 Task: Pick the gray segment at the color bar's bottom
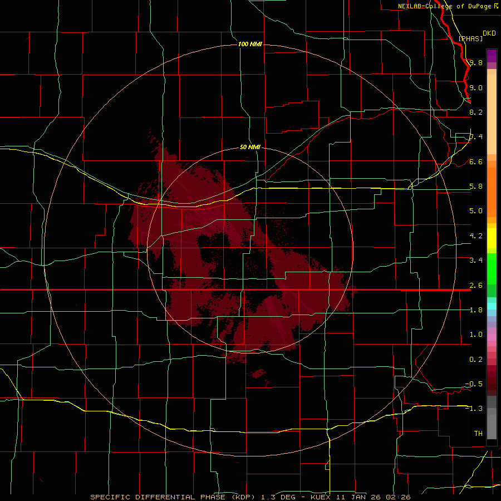point(492,425)
